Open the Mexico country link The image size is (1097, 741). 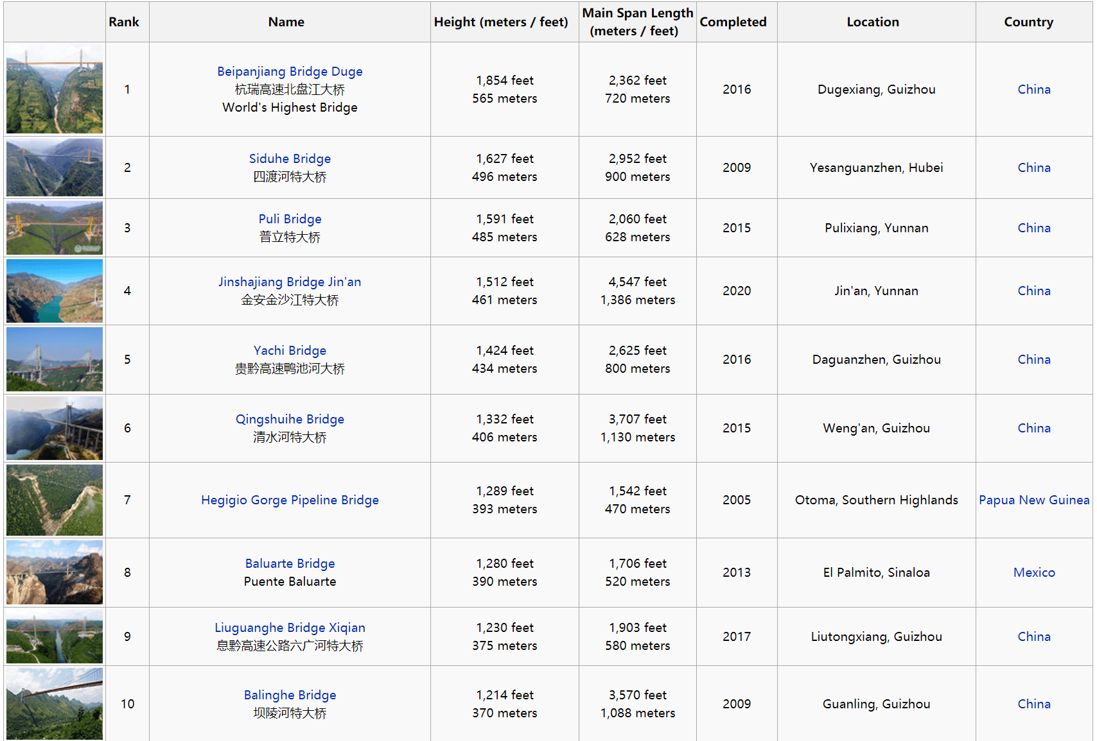(1034, 572)
